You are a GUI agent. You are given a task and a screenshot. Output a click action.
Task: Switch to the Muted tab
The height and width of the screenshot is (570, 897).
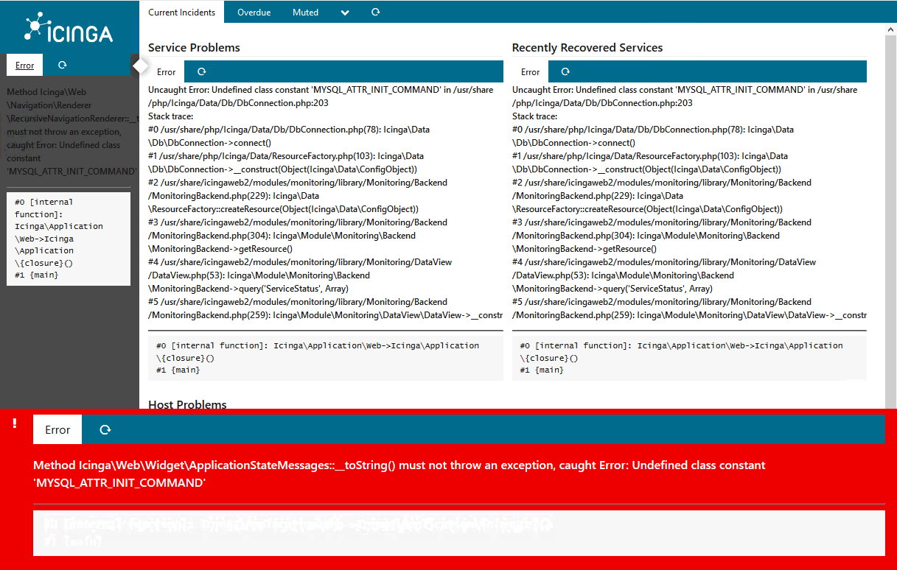point(305,13)
